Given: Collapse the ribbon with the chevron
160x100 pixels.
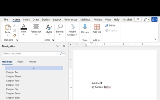Looking at the screenshot, I should 155,39.
